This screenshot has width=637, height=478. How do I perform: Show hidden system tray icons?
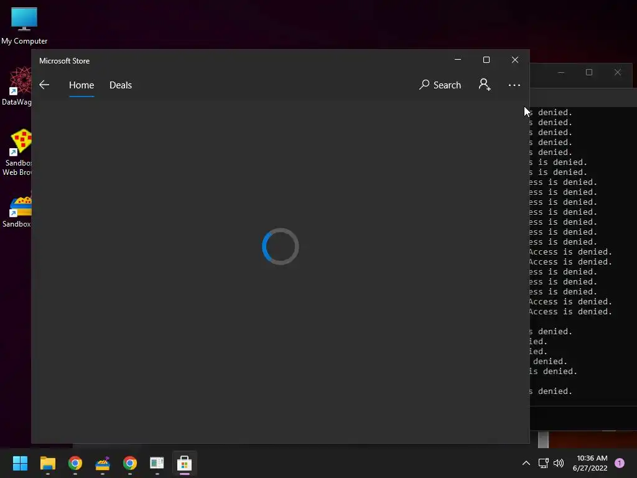(x=526, y=463)
